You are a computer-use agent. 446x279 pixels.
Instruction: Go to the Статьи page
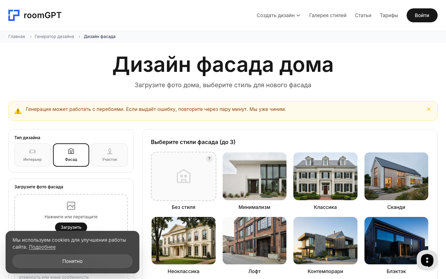point(363,15)
